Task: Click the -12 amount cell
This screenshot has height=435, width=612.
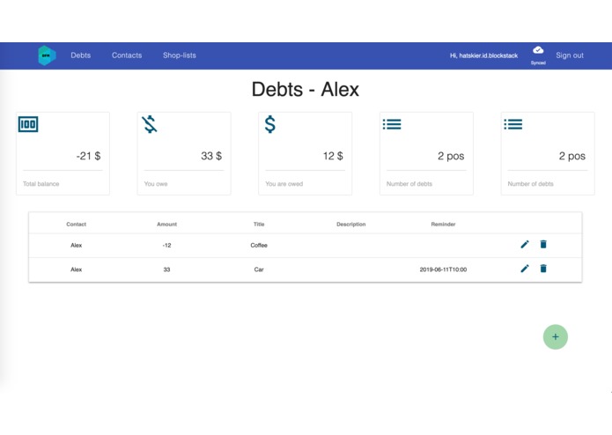Action: point(166,246)
